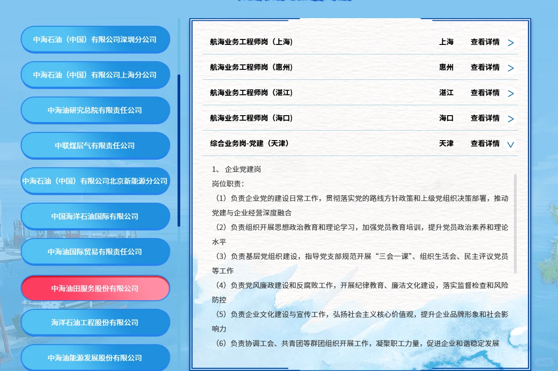
Task: Expand the 航海业务工程师岗（惠州）row chevron
Action: pos(511,68)
